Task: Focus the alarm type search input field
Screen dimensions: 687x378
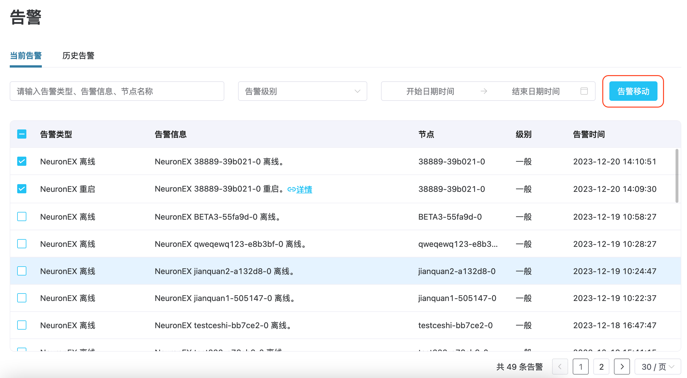Action: pyautogui.click(x=117, y=91)
